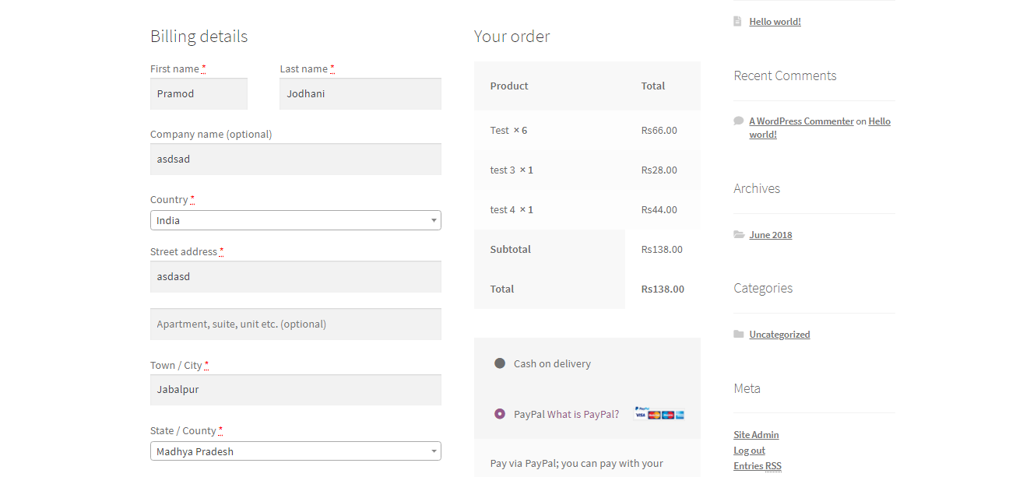Screen dimensions: 1023x477
Task: Click the Last name field containing Jodhani
Action: point(360,94)
